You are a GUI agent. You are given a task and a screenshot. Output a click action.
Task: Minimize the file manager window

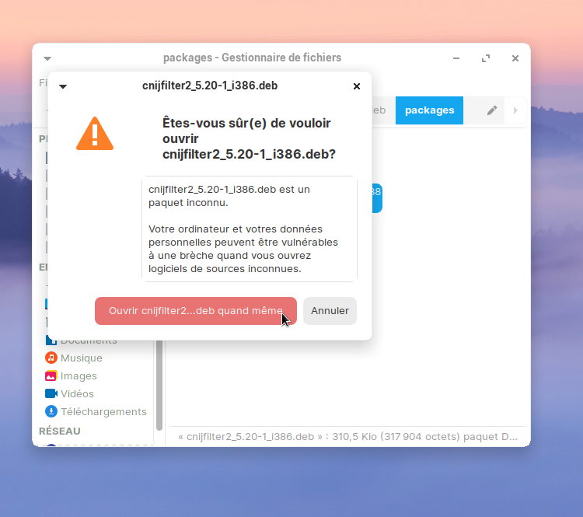(456, 58)
